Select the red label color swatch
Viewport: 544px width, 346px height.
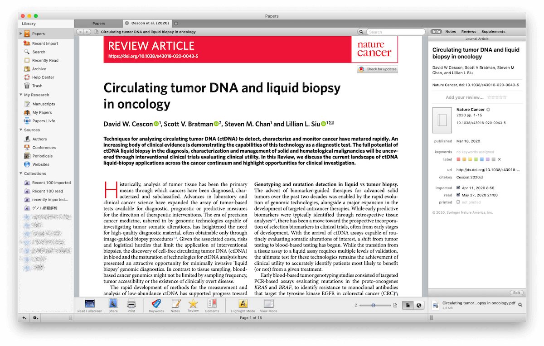[458, 159]
